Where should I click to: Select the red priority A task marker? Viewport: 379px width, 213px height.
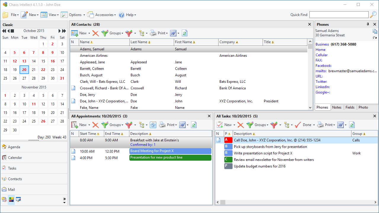click(228, 140)
